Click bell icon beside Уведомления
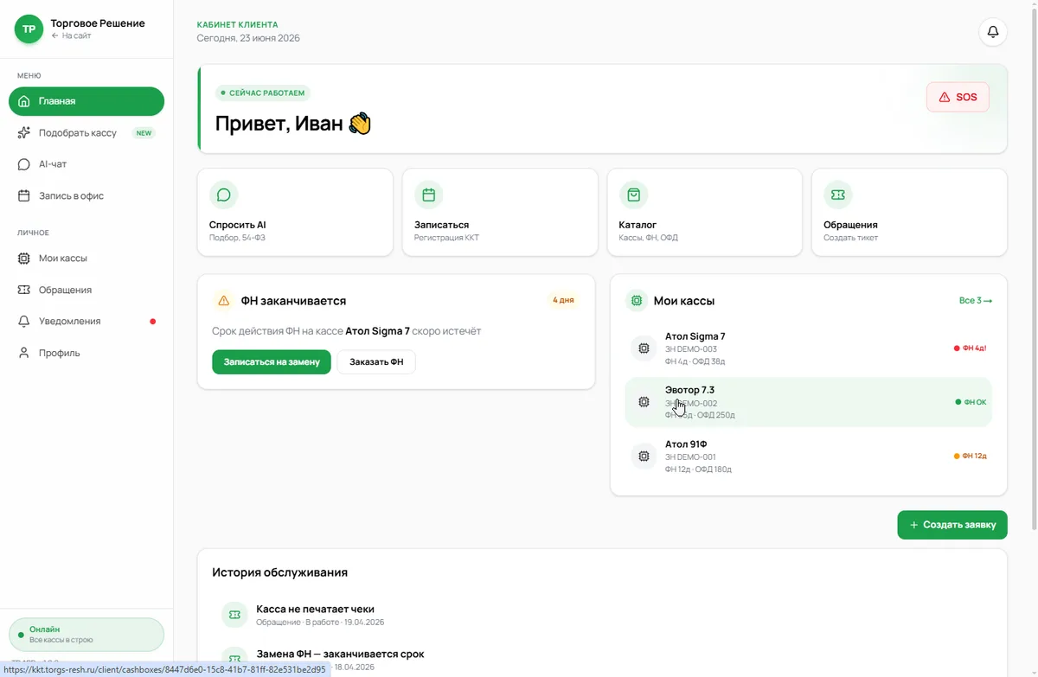 point(24,322)
